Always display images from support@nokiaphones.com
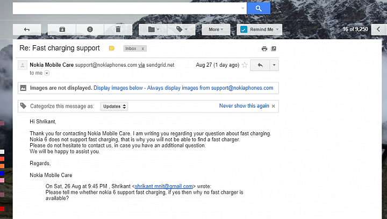The height and width of the screenshot is (219, 387). (x=210, y=88)
